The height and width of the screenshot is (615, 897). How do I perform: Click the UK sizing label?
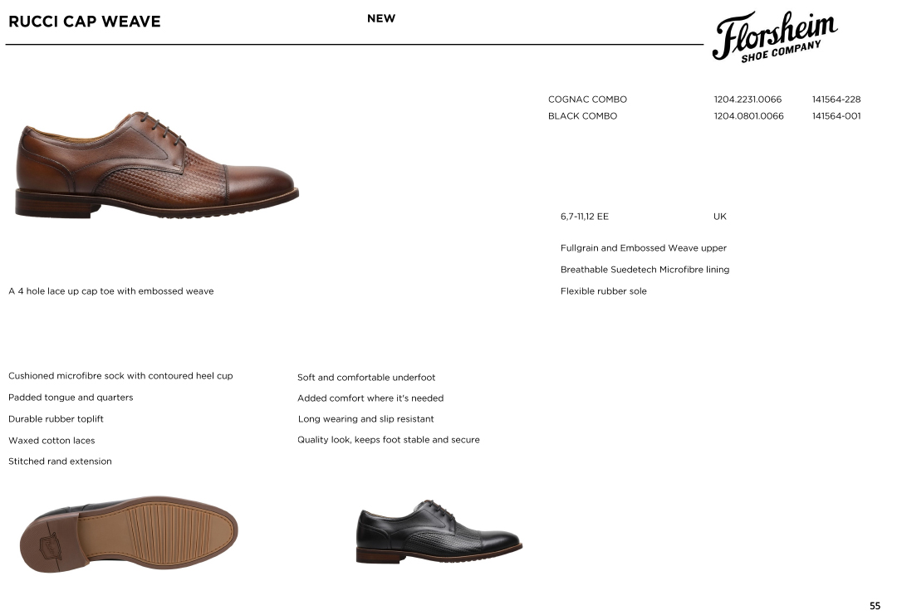[x=719, y=217]
